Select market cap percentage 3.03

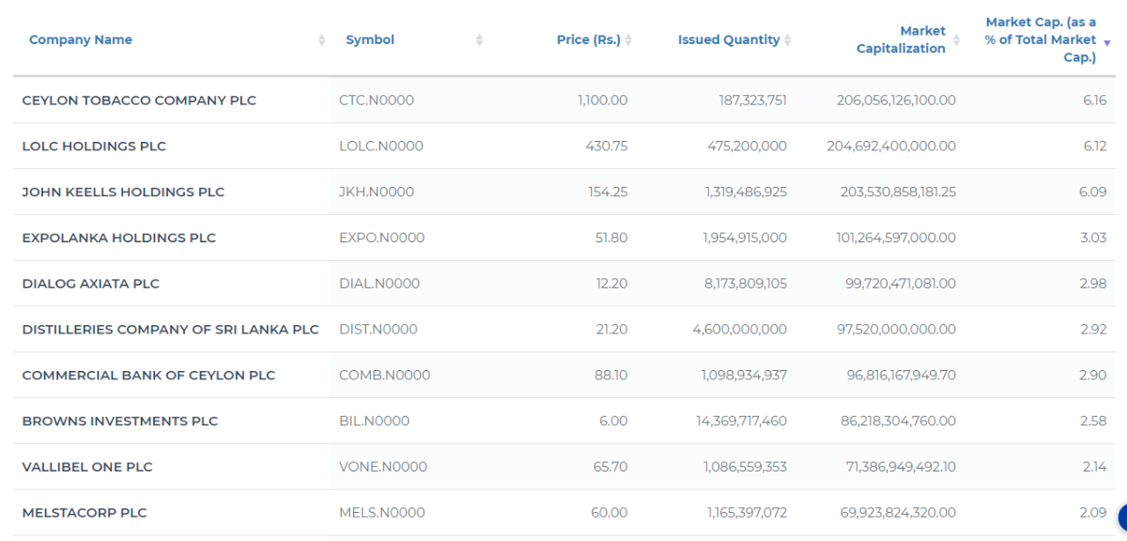[1093, 238]
